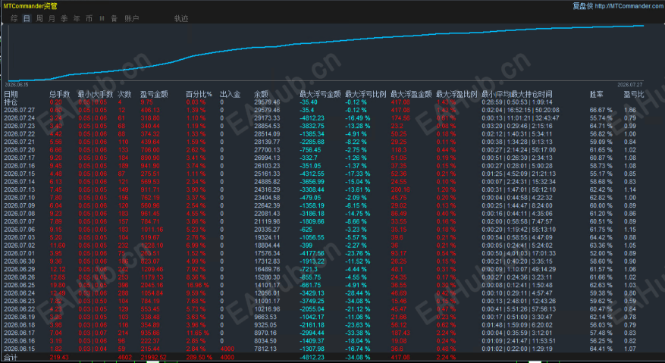The width and height of the screenshot is (665, 363).
Task: Open the M tab
Action: click(102, 19)
